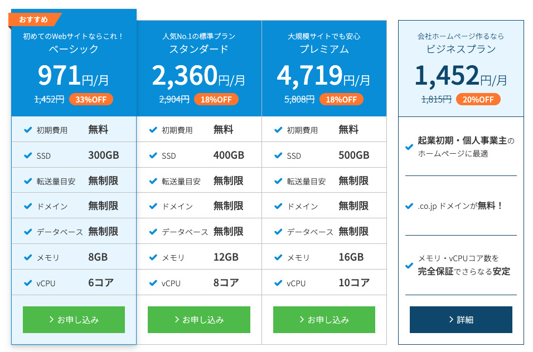Click Basic plan's green お申し込み button

(74, 320)
